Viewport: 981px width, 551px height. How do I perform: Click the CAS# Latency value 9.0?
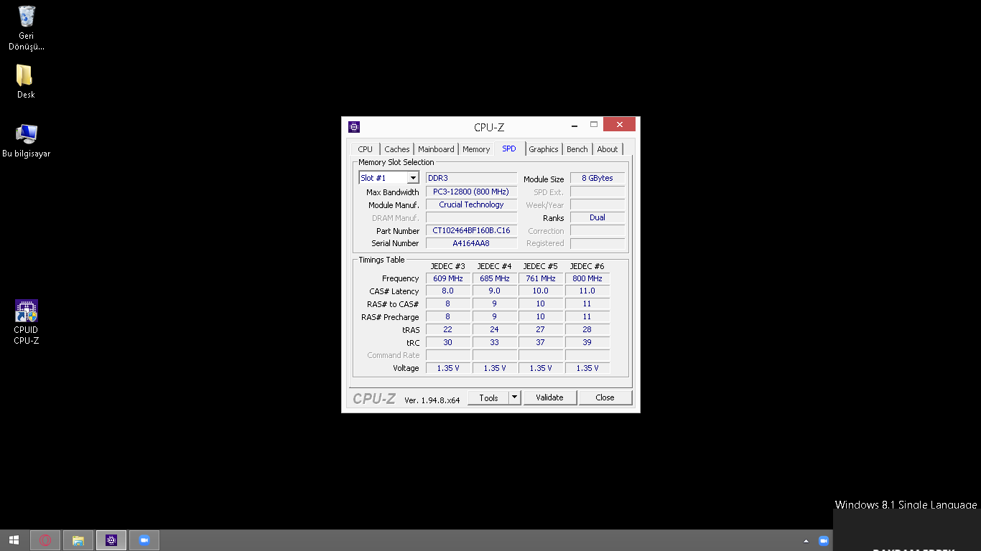point(495,291)
